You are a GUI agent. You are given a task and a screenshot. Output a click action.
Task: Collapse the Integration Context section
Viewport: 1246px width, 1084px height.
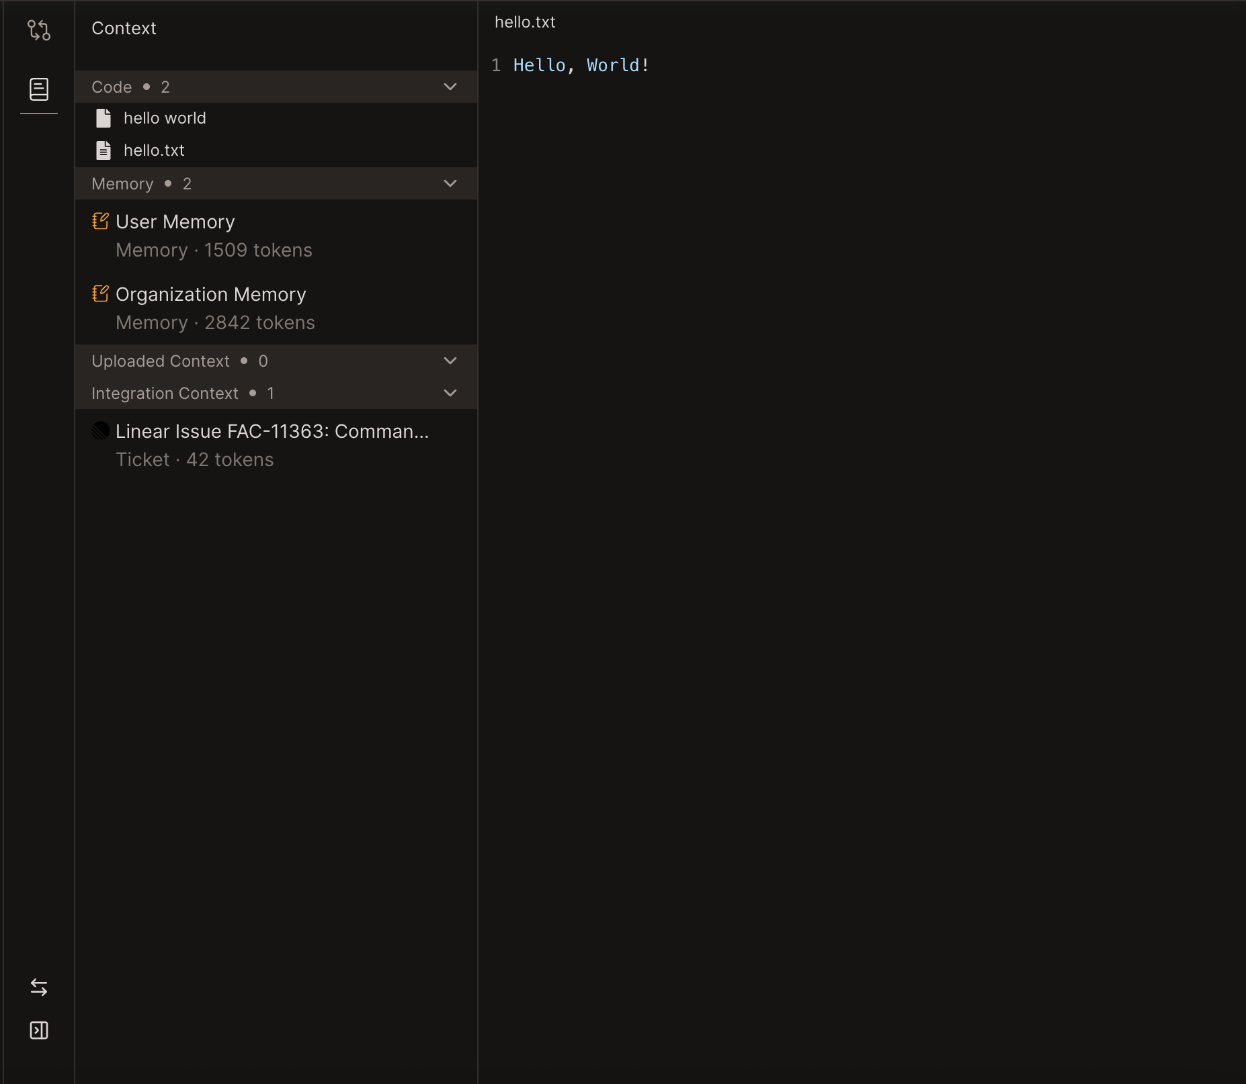pyautogui.click(x=450, y=393)
